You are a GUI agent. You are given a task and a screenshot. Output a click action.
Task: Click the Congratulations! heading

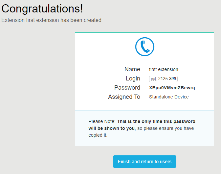[42, 9]
